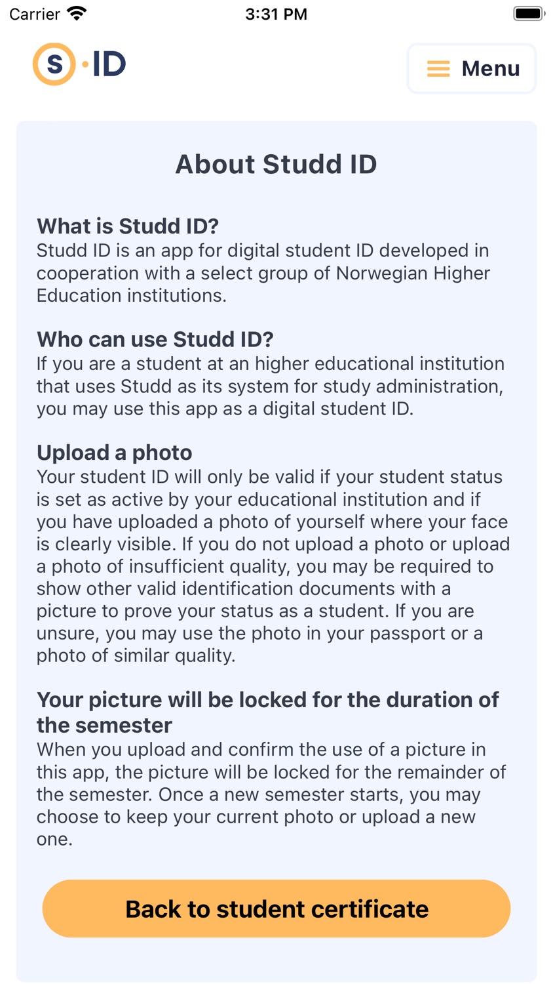This screenshot has width=553, height=984.
Task: Tap the battery indicator icon
Action: click(x=529, y=14)
